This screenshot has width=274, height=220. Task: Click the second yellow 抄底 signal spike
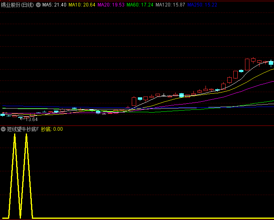(26, 137)
